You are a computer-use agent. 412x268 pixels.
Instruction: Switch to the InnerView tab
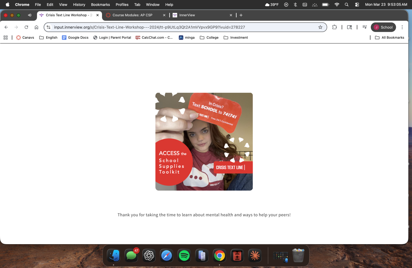202,15
